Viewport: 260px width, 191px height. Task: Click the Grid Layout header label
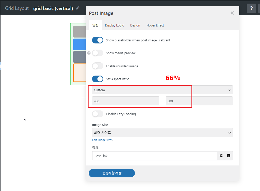(x=17, y=8)
